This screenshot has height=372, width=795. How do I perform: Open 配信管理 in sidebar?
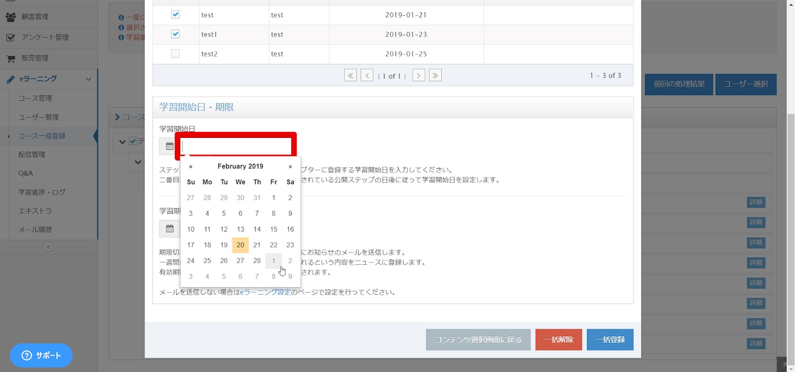(x=32, y=154)
